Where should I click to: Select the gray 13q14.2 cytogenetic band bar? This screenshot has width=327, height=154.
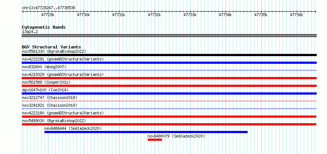click(169, 36)
